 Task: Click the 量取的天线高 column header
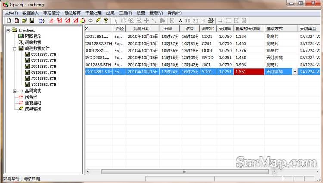click(249, 29)
